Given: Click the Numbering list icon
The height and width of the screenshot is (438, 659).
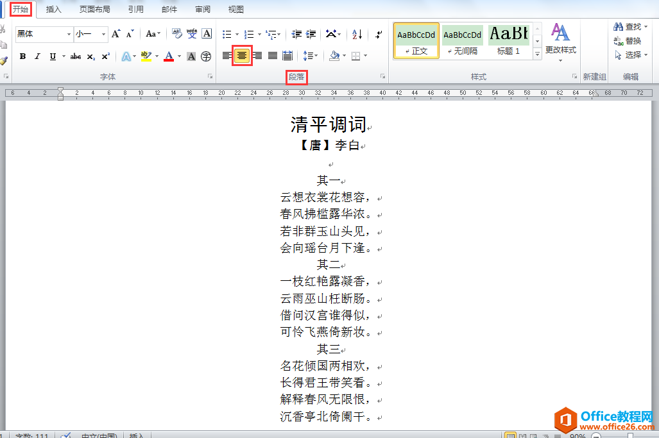Looking at the screenshot, I should pos(249,34).
